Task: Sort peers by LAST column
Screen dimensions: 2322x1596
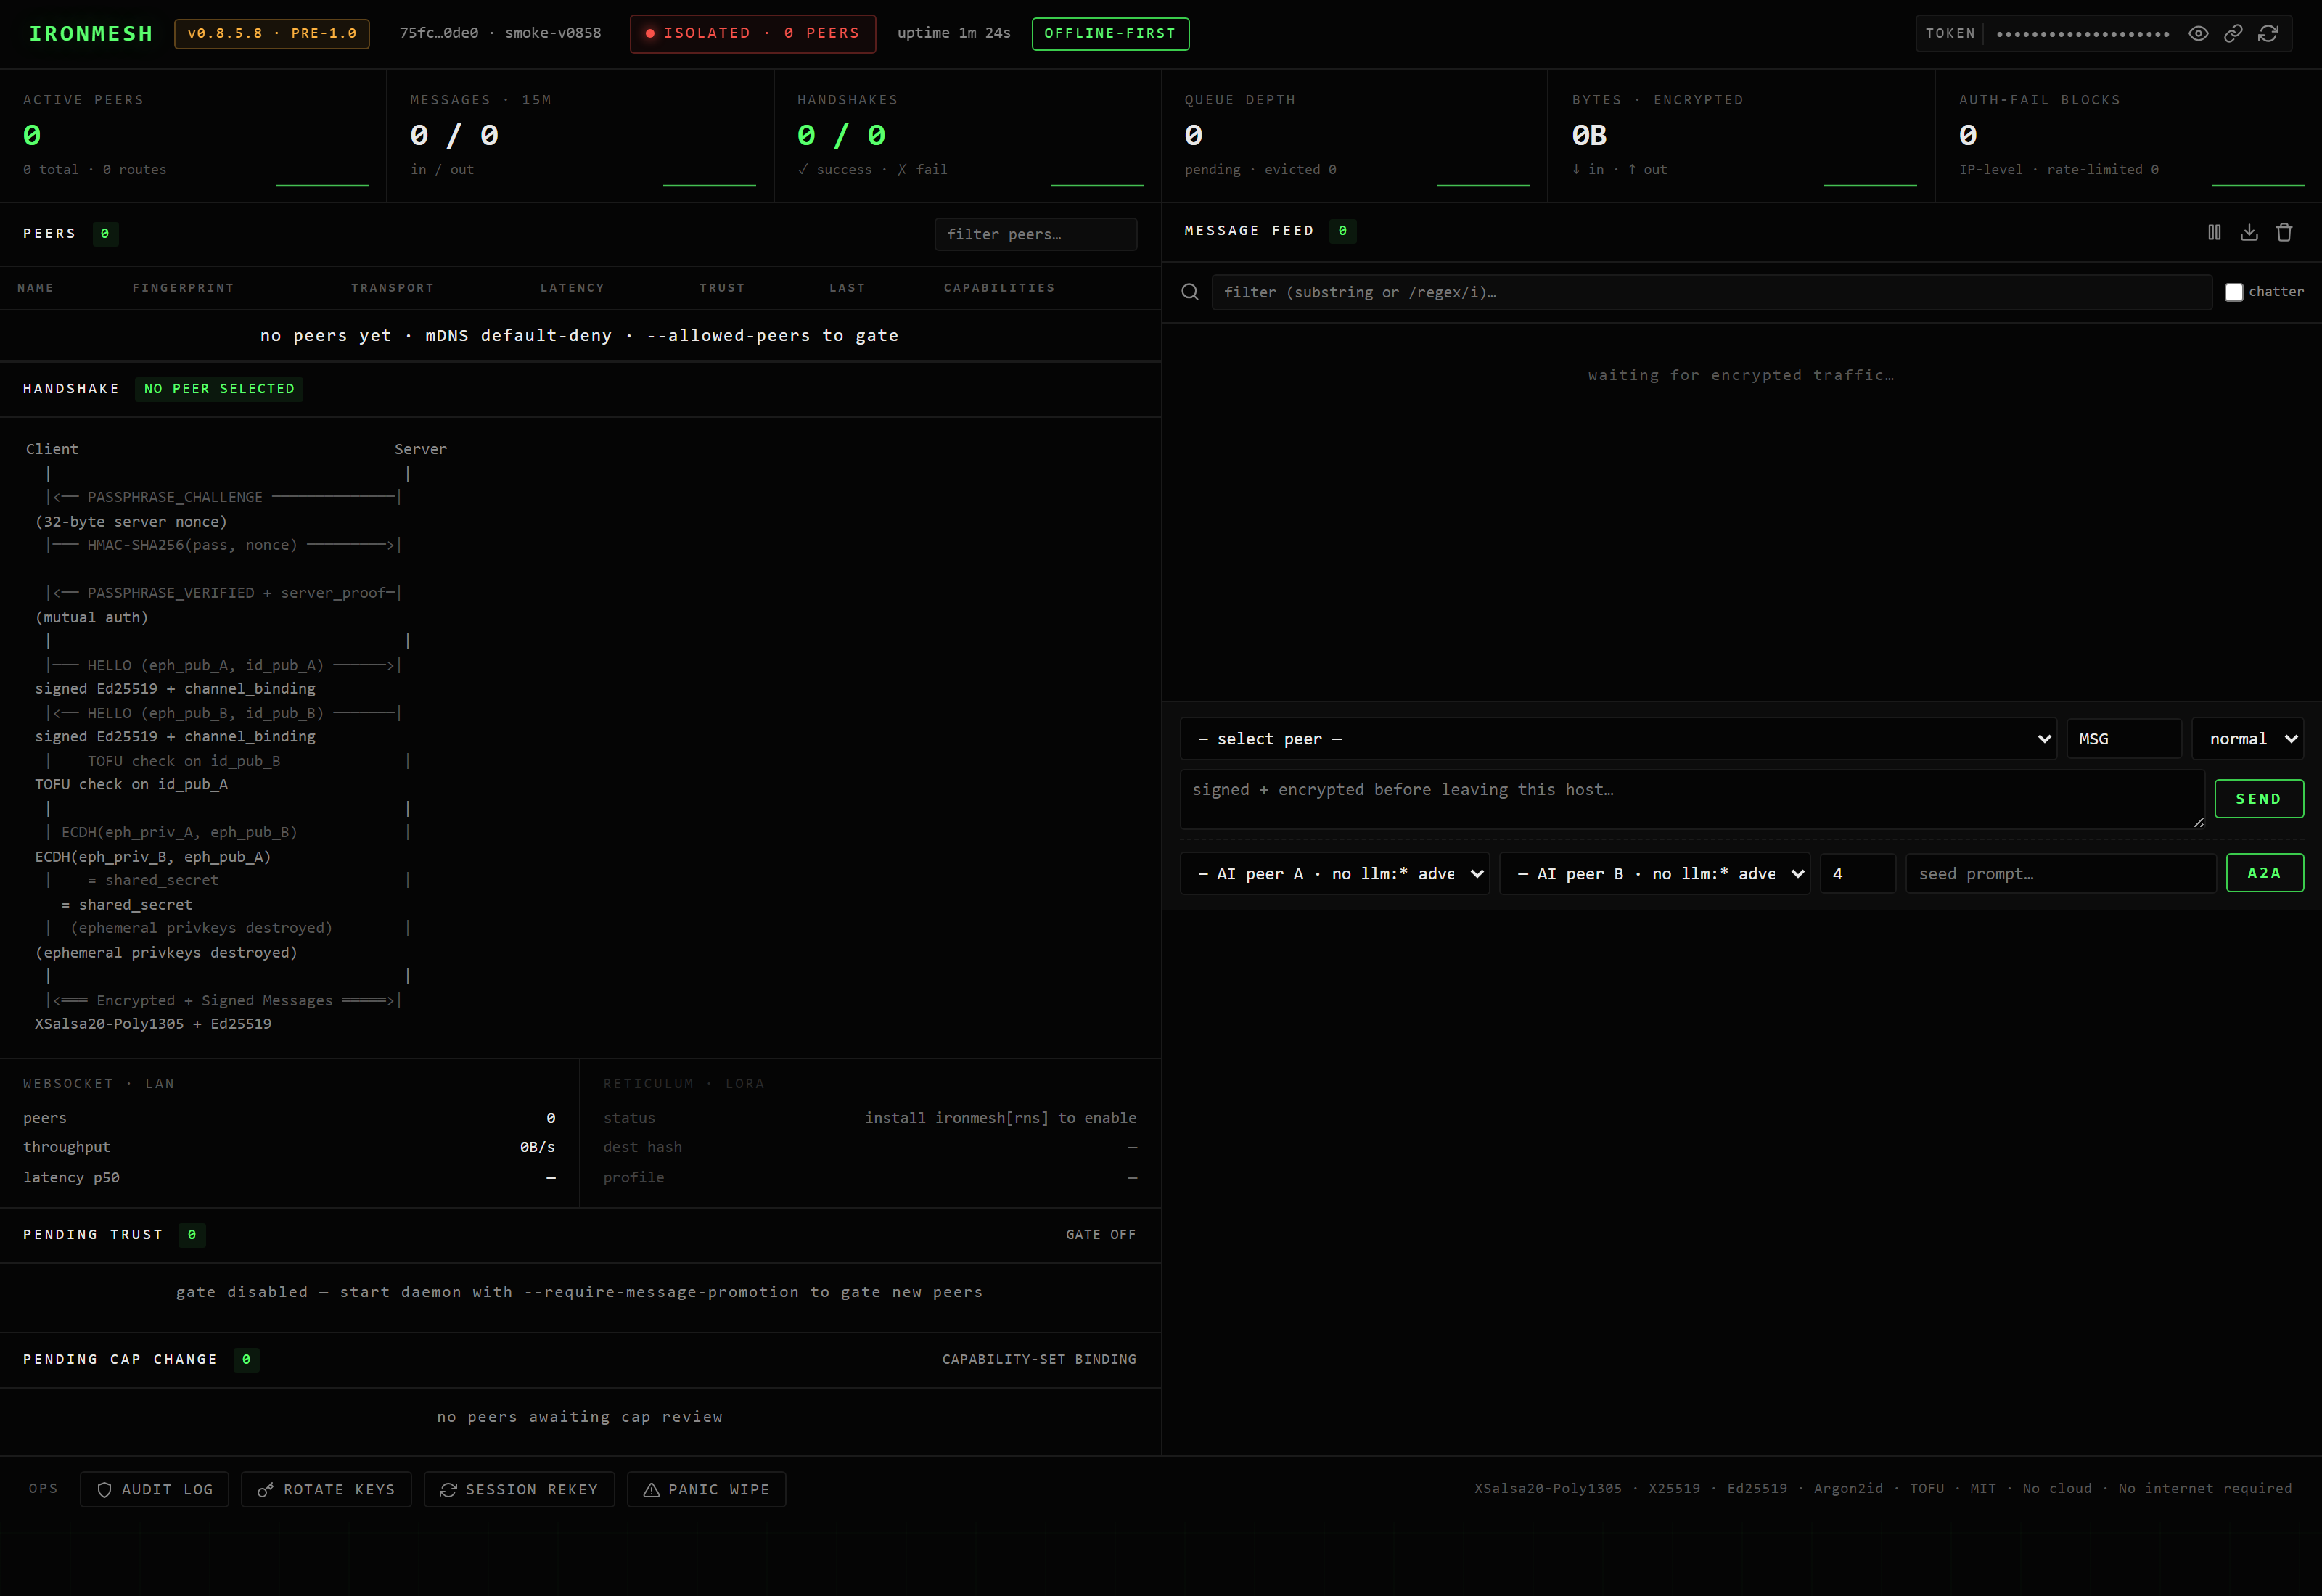Action: 847,288
